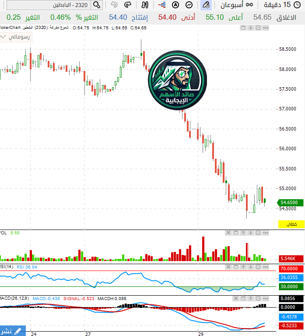The image size is (305, 336).
Task: Click the yellow خطي scale label
Action: coord(291,224)
